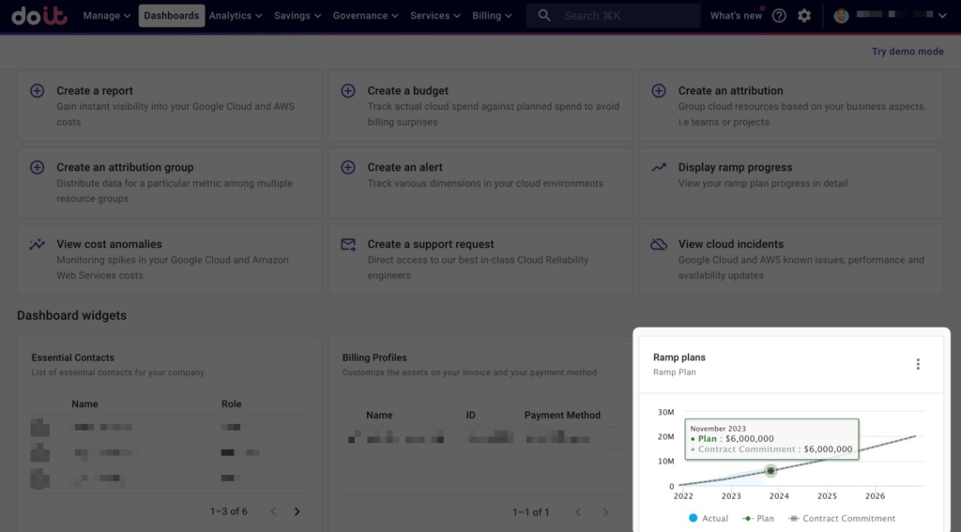Viewport: 961px width, 532px height.
Task: Toggle Plan series in chart legend
Action: [757, 518]
